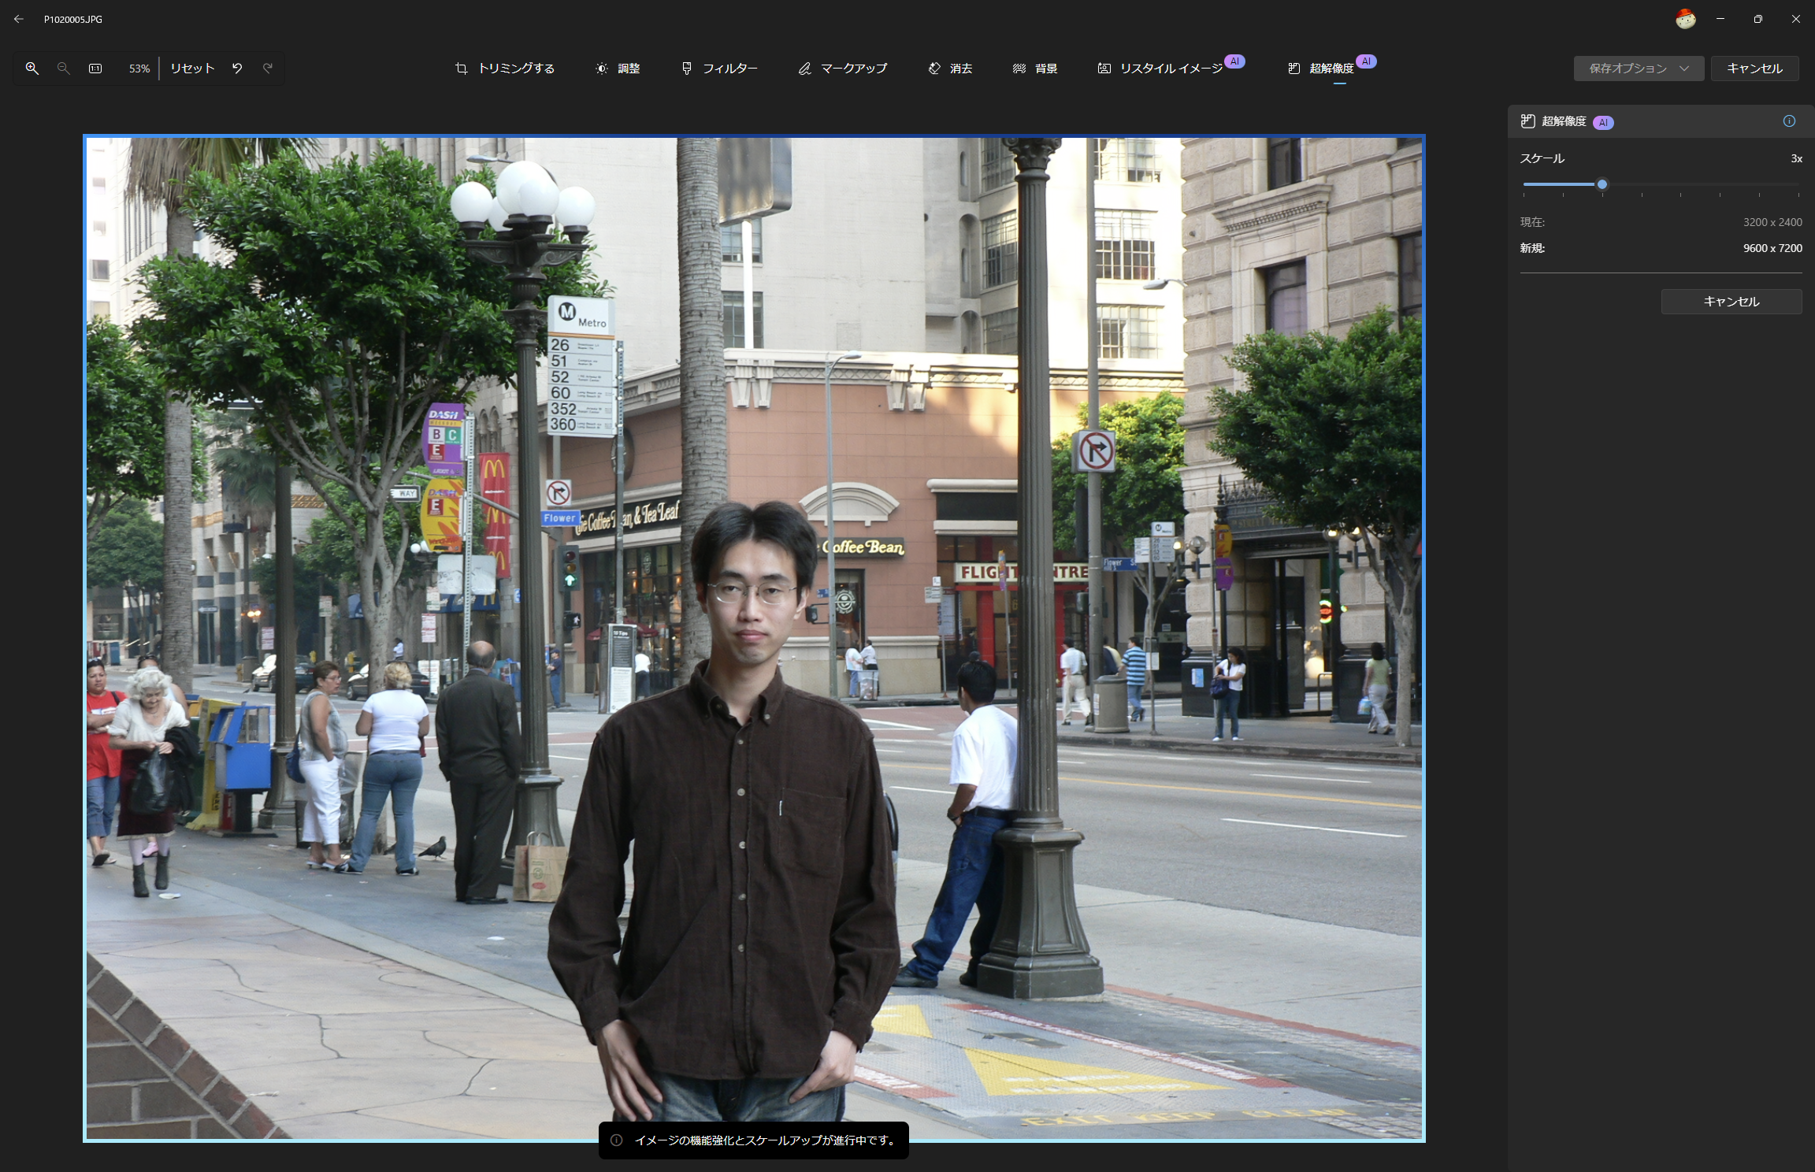The height and width of the screenshot is (1172, 1815).
Task: Expand the 保存オプション dropdown
Action: pos(1639,69)
